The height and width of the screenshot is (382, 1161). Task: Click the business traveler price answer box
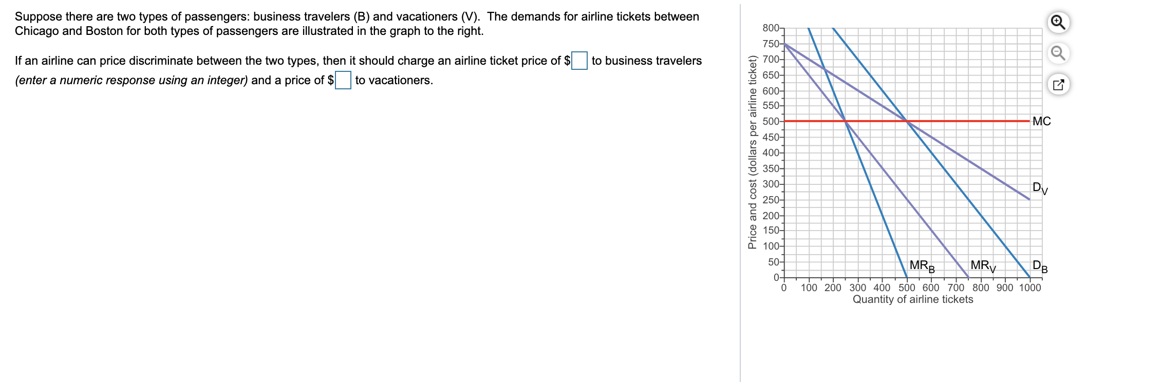coord(579,61)
